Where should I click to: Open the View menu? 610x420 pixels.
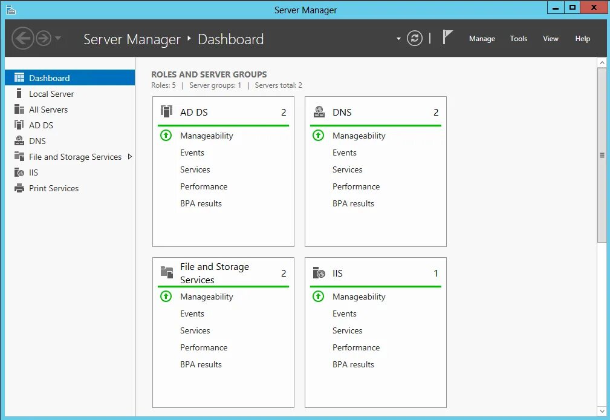point(550,39)
